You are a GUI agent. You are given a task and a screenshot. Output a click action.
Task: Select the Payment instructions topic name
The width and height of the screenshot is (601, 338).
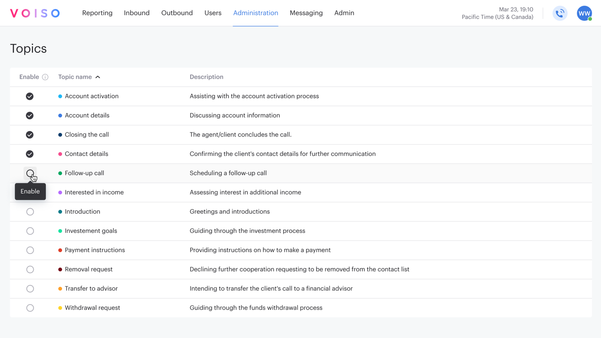[x=95, y=250]
